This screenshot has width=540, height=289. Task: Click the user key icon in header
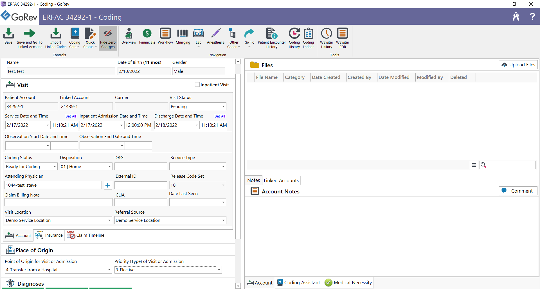pyautogui.click(x=516, y=17)
